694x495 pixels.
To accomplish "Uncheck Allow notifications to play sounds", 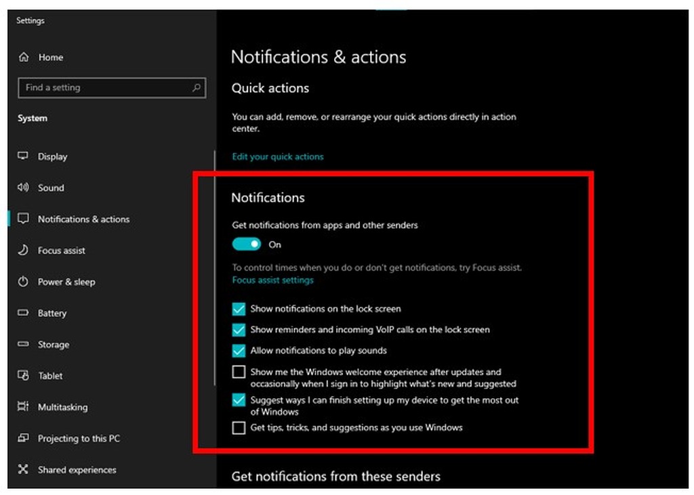I will (239, 350).
